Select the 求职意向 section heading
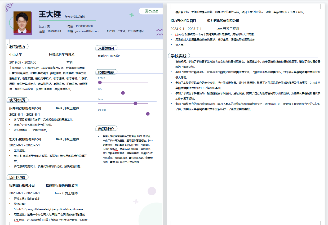328x225 pixels. click(106, 48)
